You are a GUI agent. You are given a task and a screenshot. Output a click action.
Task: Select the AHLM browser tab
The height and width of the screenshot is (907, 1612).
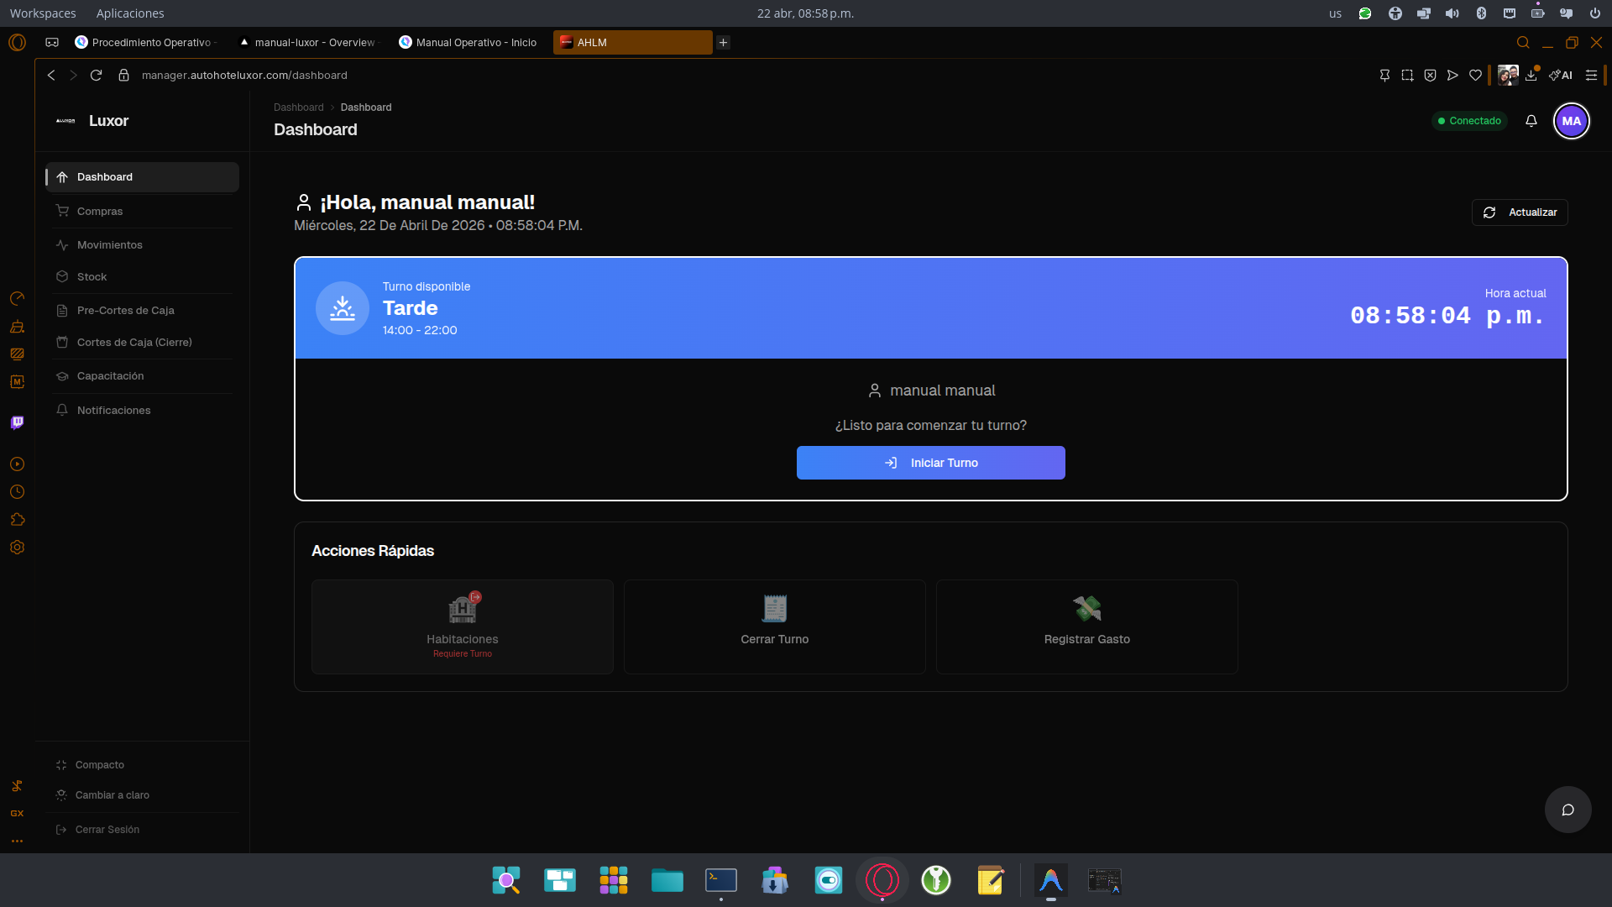pyautogui.click(x=632, y=42)
